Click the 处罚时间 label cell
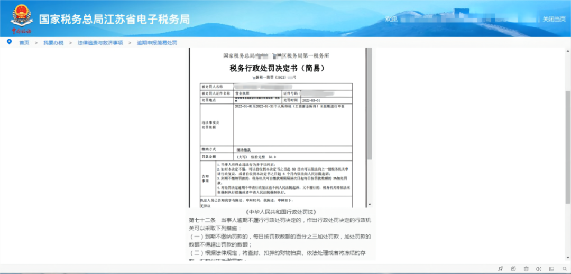The height and width of the screenshot is (274, 571). [291, 100]
